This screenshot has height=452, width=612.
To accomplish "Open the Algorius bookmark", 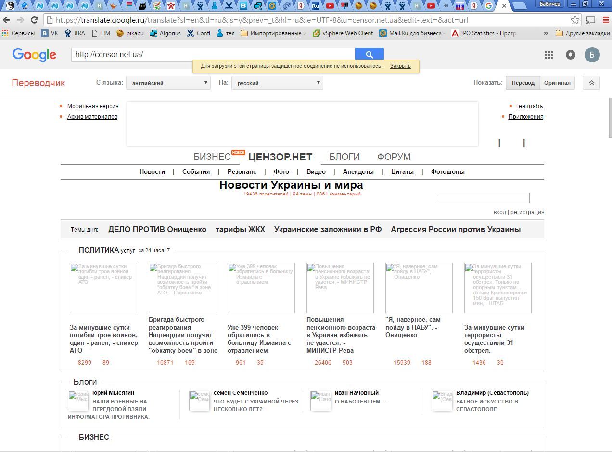I will 165,33.
